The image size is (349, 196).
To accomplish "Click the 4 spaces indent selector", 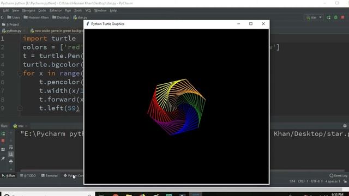I will 333,181.
